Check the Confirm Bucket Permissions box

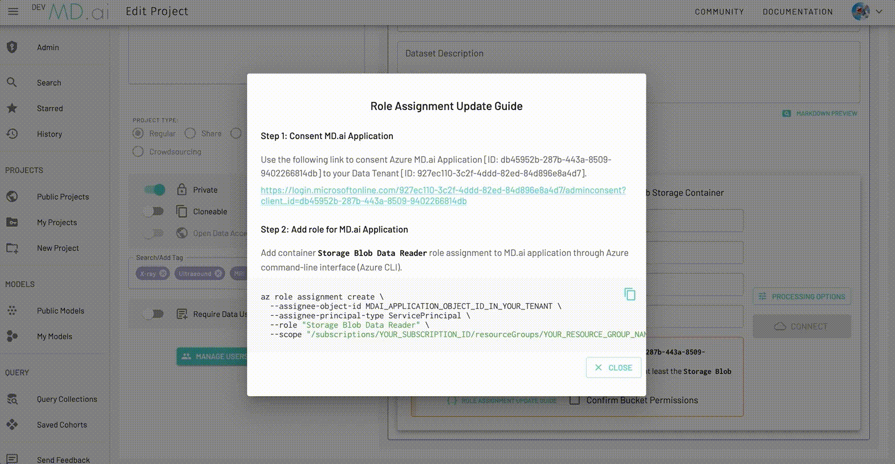(575, 400)
